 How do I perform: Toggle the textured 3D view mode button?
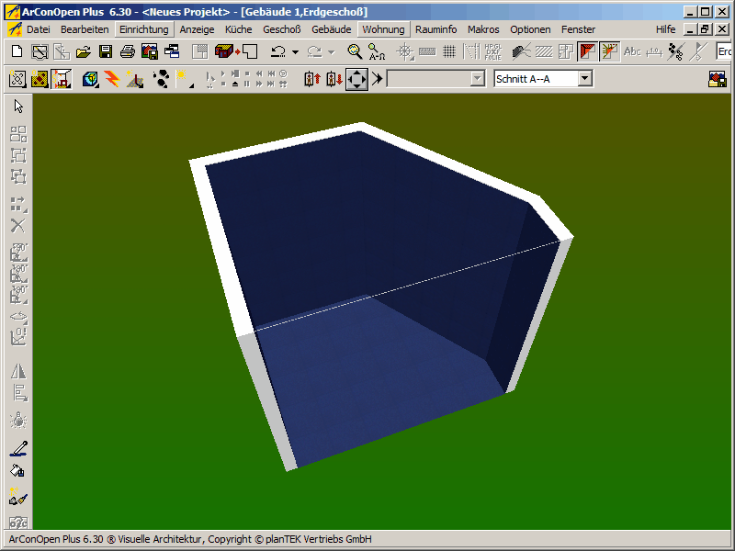point(40,79)
